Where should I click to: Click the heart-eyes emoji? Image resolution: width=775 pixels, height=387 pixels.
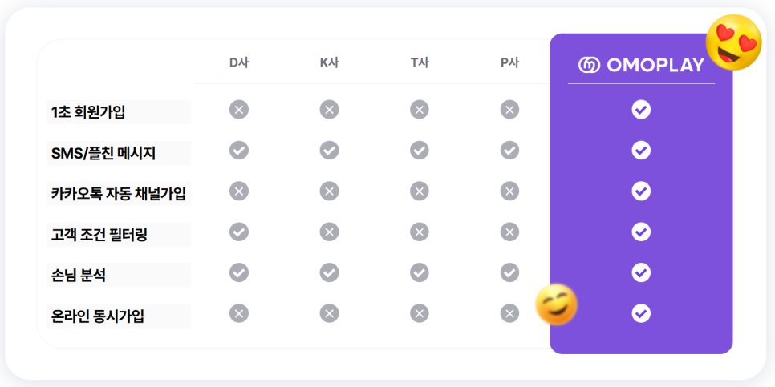tap(734, 42)
